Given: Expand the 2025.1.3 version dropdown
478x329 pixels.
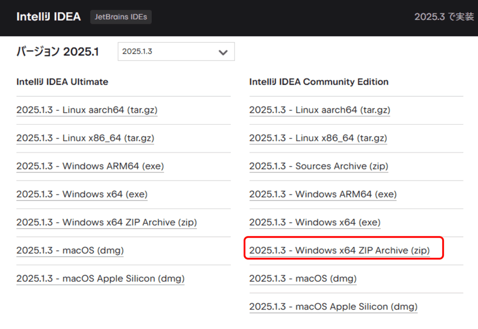Looking at the screenshot, I should coord(176,52).
